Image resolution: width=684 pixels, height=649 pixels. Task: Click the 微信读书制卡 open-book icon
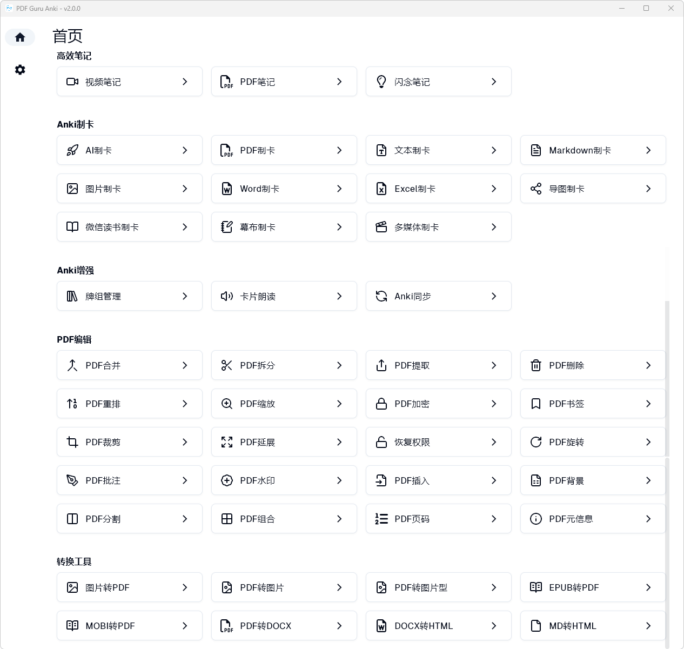click(x=72, y=227)
